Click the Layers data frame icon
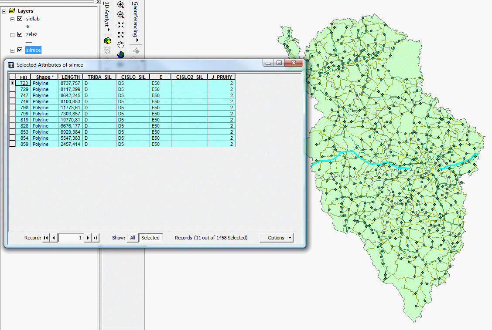The width and height of the screenshot is (492, 330). 12,10
